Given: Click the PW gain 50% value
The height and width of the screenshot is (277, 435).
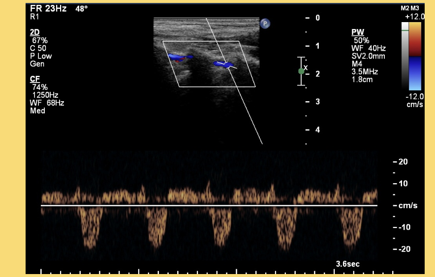Looking at the screenshot, I should click(x=362, y=40).
